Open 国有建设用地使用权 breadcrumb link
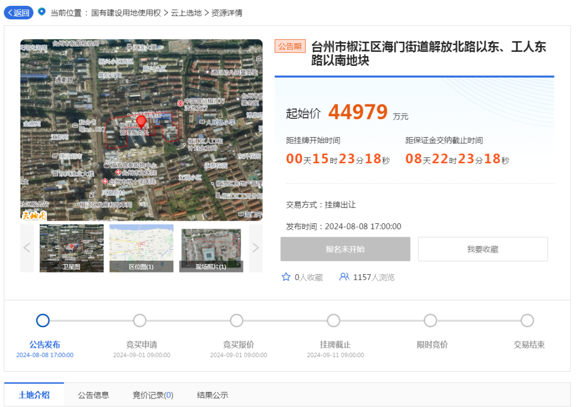Viewport: 578px width, 407px height. (x=126, y=13)
